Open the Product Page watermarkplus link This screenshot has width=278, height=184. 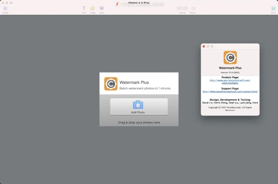click(230, 81)
